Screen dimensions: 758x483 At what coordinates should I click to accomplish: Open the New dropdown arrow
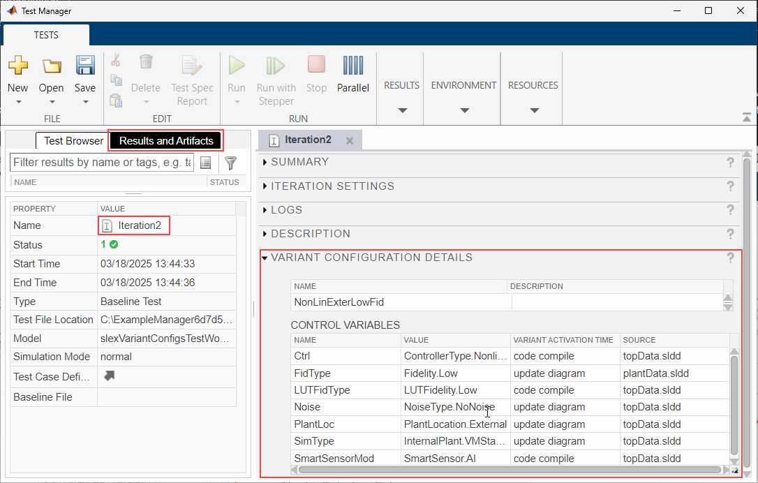pos(18,102)
